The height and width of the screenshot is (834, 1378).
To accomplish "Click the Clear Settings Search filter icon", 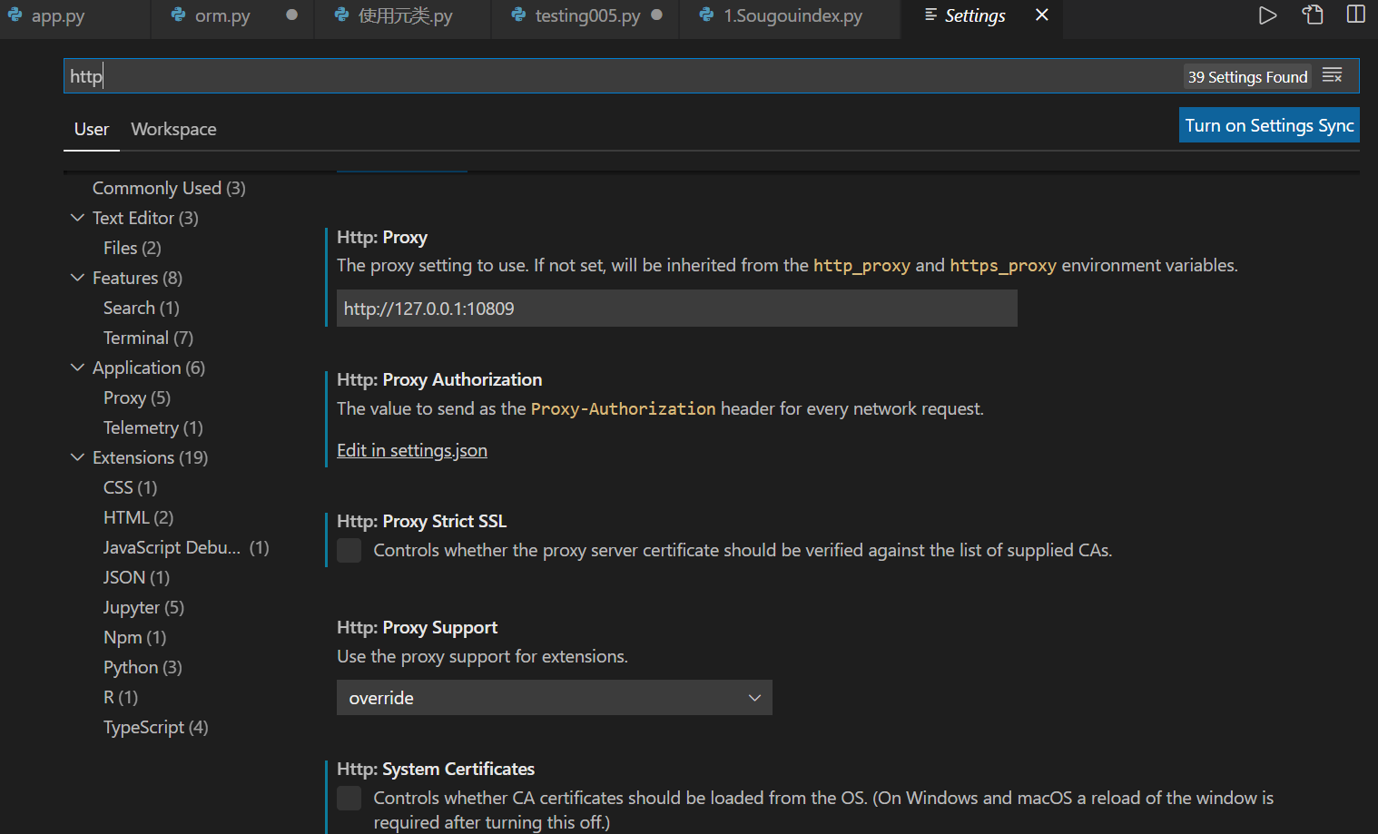I will coord(1332,76).
